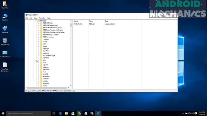
Task: Click the Search the web and Windows box
Action: pos(28,113)
